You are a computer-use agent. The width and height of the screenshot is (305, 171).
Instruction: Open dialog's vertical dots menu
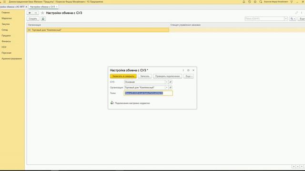click(183, 70)
